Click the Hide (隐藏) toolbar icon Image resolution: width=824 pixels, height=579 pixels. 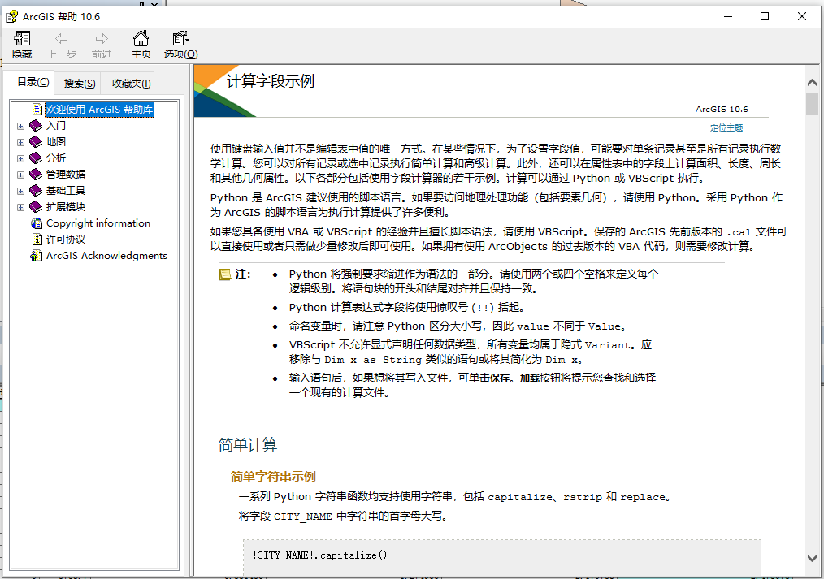[22, 38]
